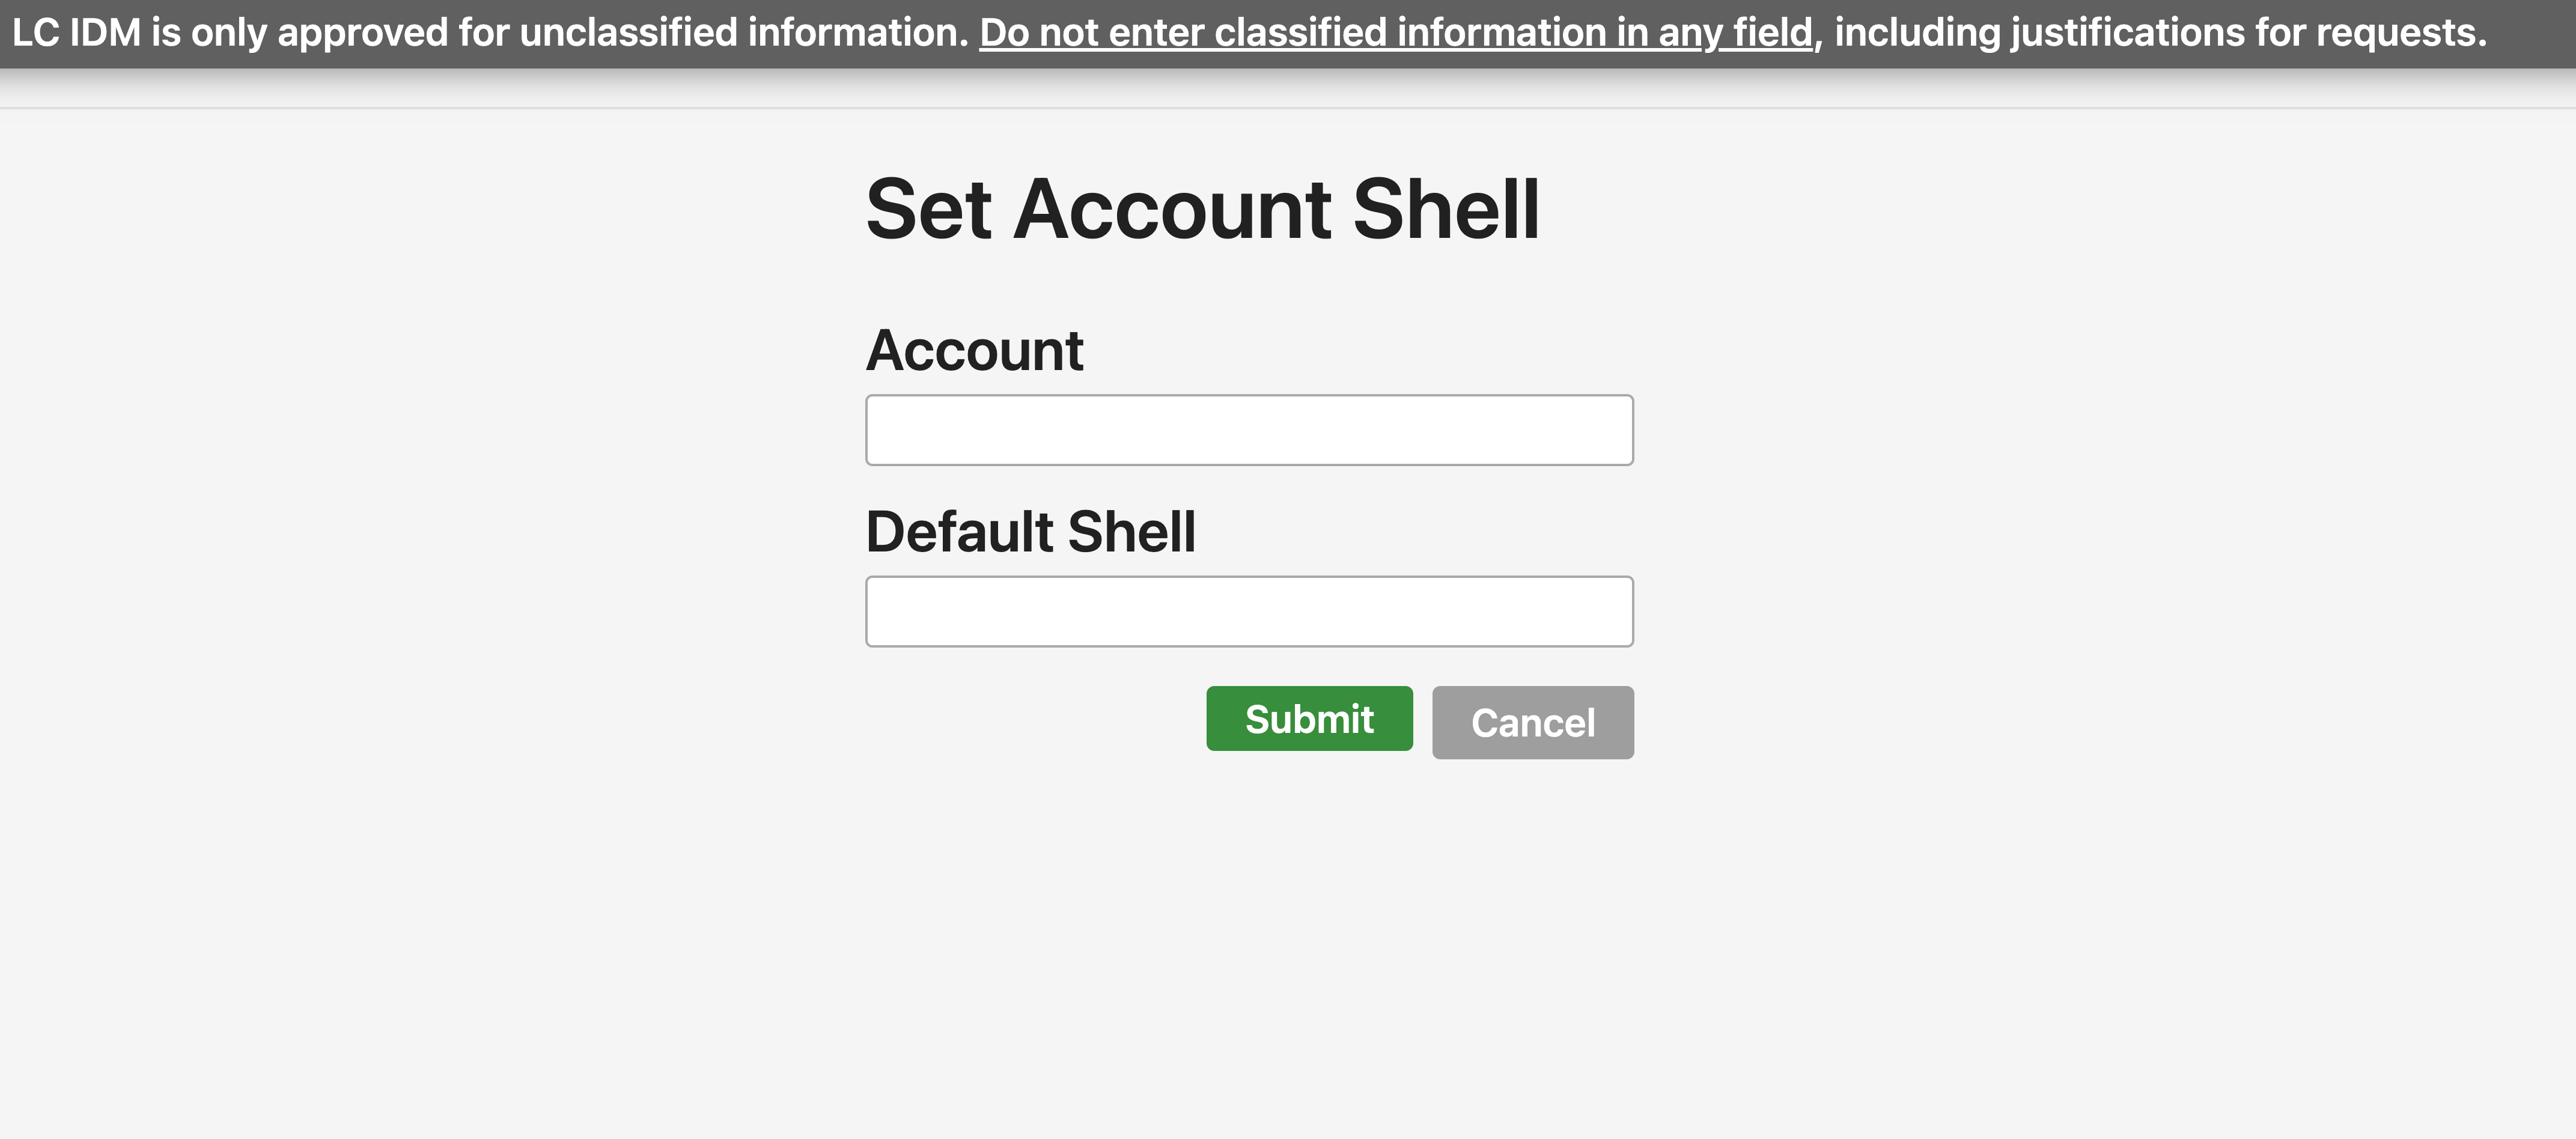Click the word 'Shell' in Default Shell label

coord(1131,531)
